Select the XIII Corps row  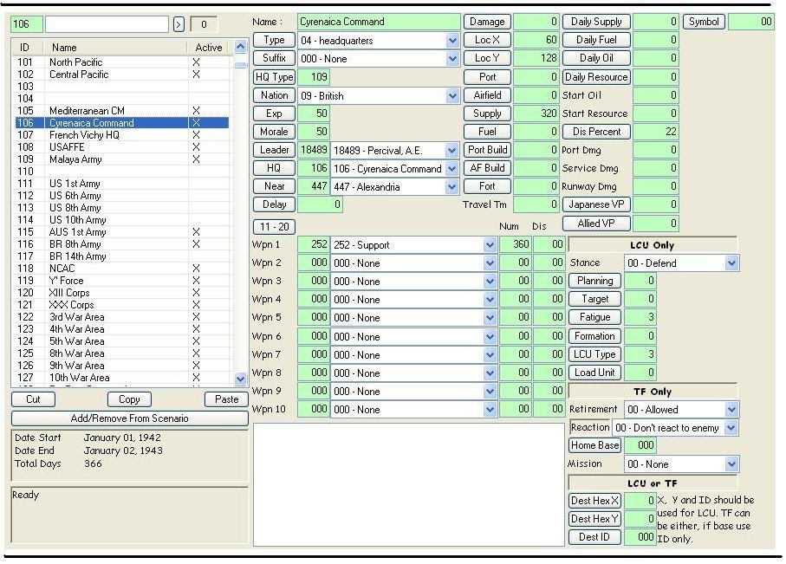click(122, 293)
